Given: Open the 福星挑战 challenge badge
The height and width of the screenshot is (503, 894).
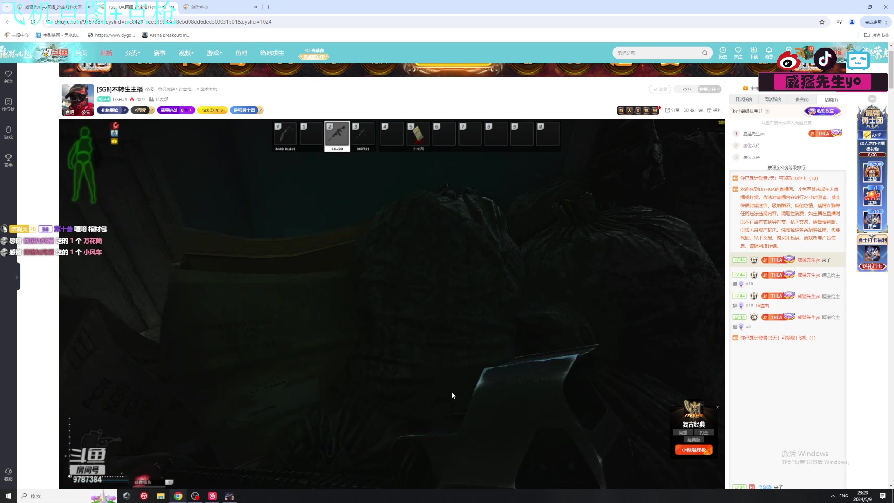Looking at the screenshot, I should pyautogui.click(x=176, y=110).
